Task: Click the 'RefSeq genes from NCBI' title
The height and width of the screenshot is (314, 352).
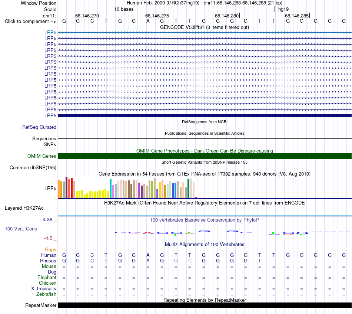Action: (x=205, y=122)
